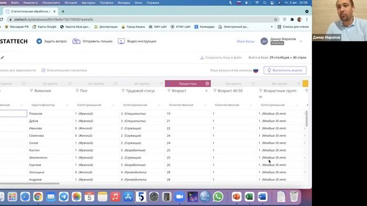Click the pencil edit icon under STATTECH
367x206 pixels.
[2, 57]
